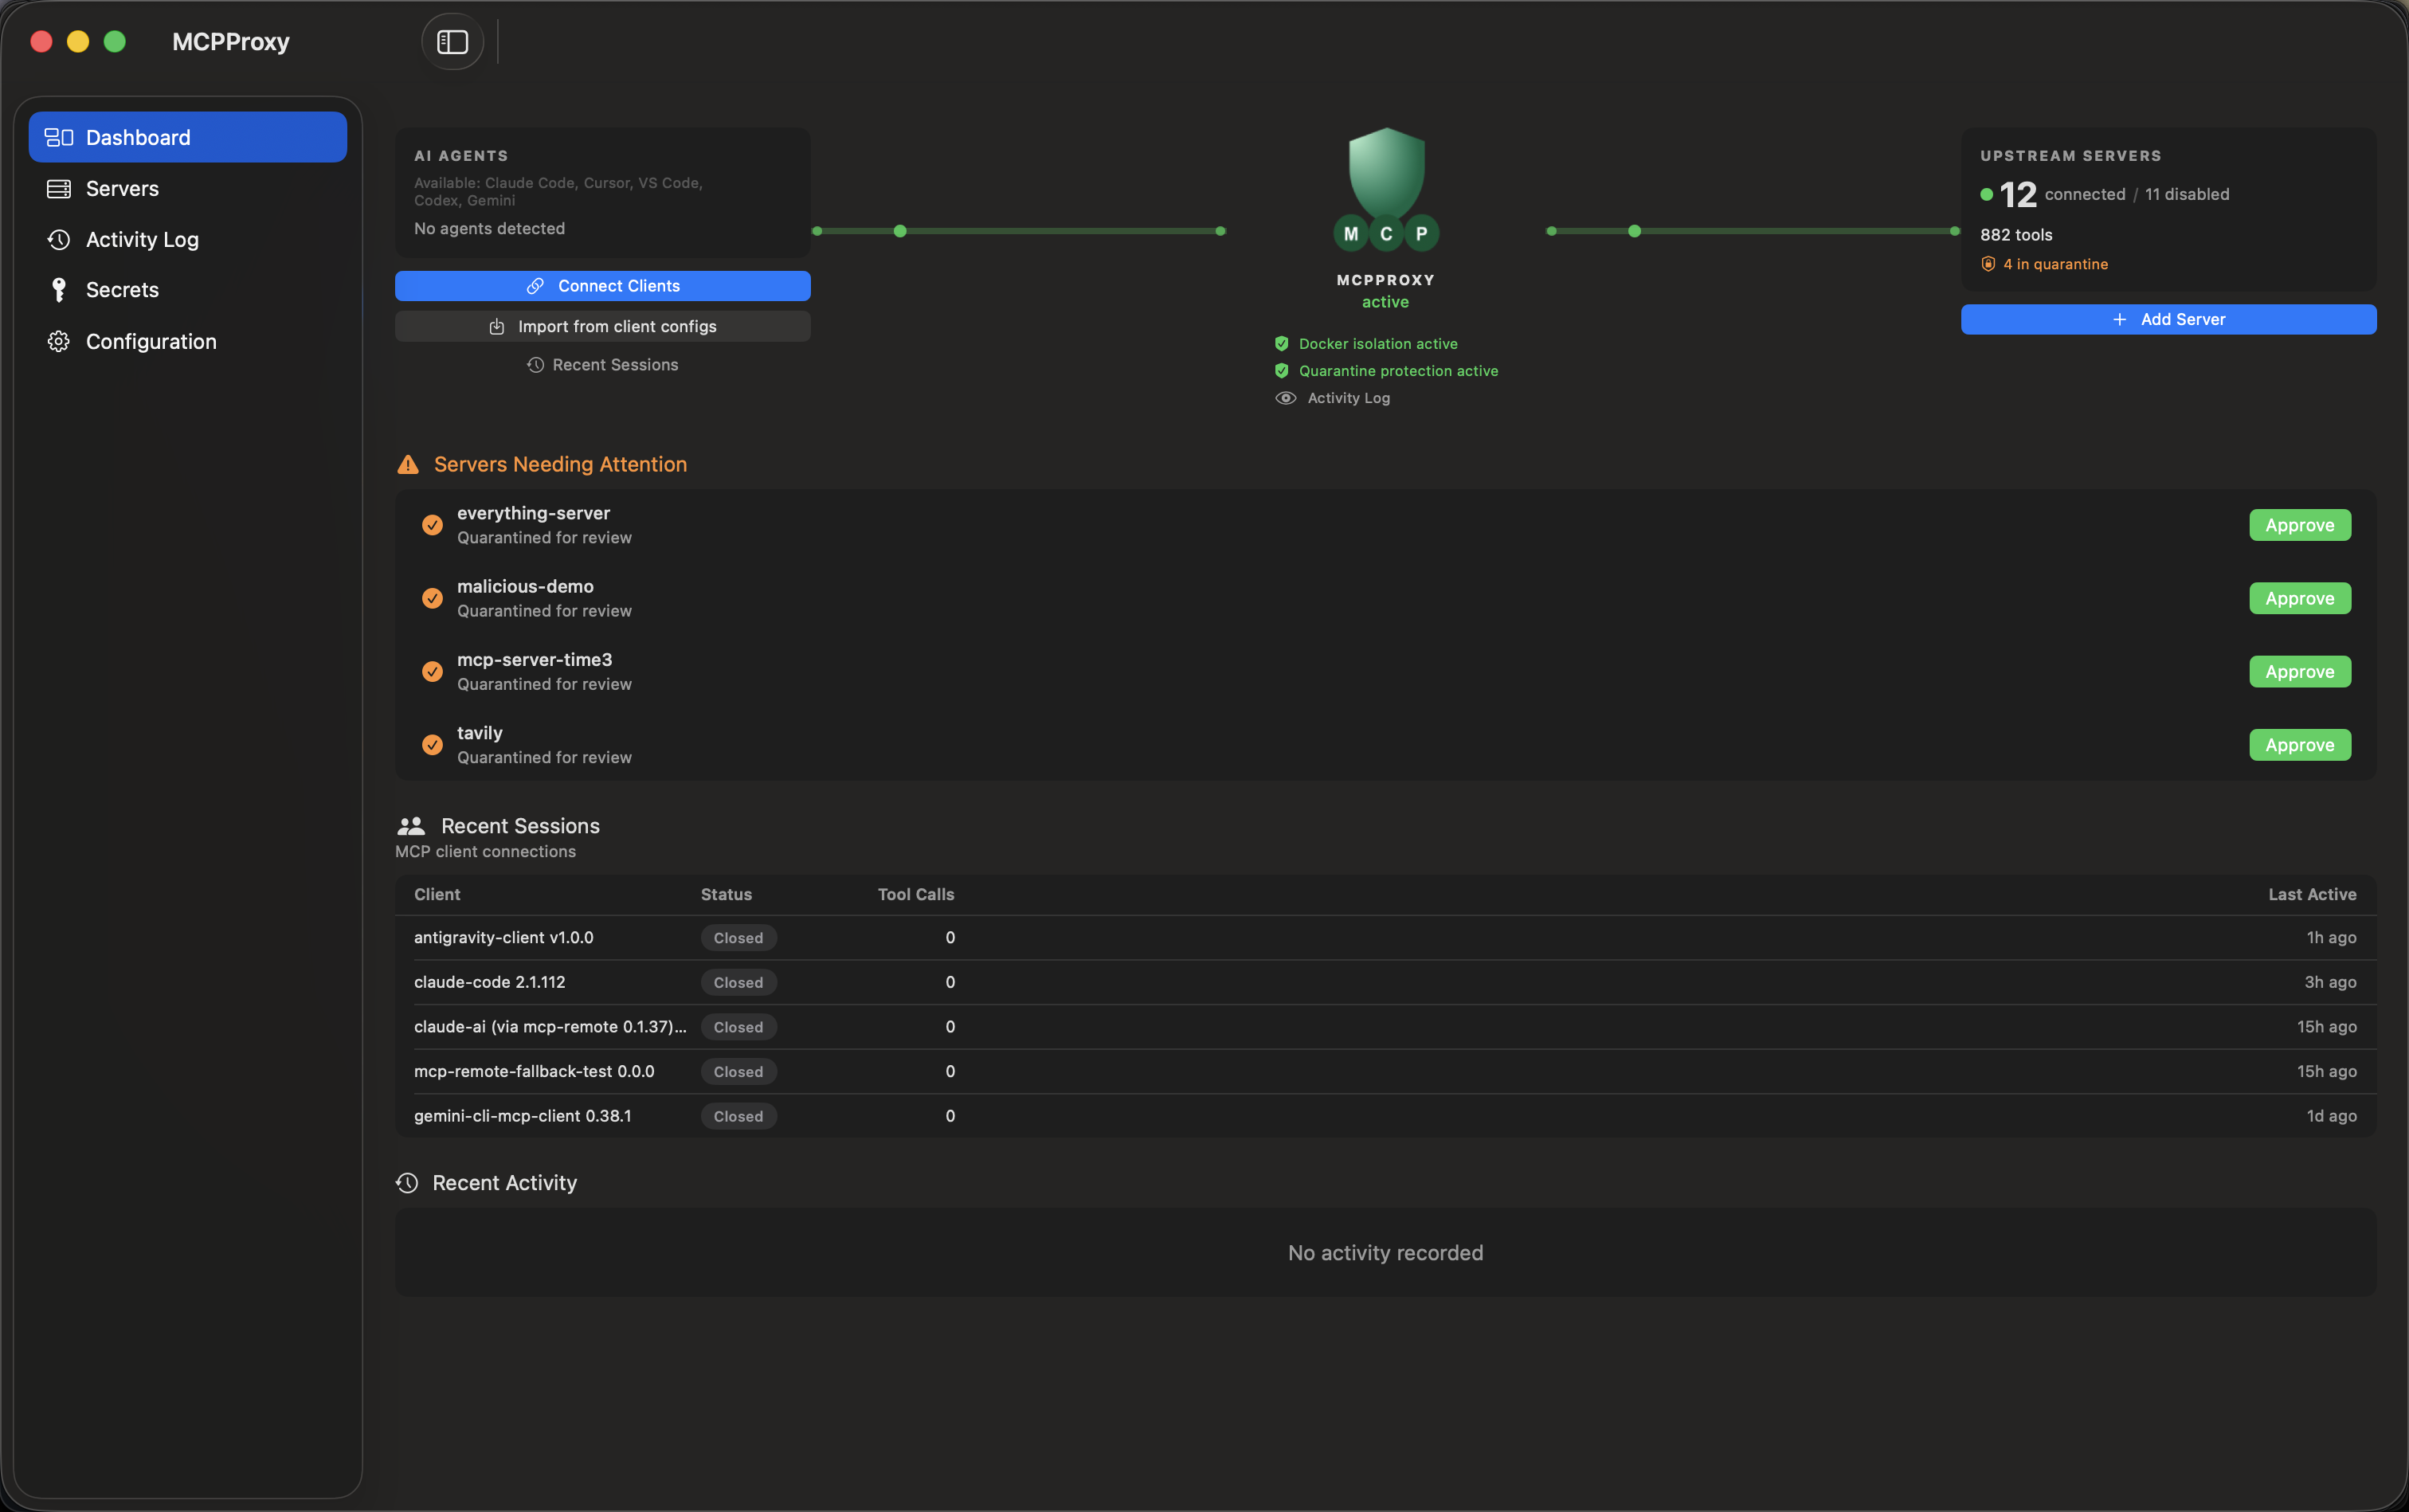The image size is (2409, 1512).
Task: Click the Last Active column header
Action: [2312, 894]
